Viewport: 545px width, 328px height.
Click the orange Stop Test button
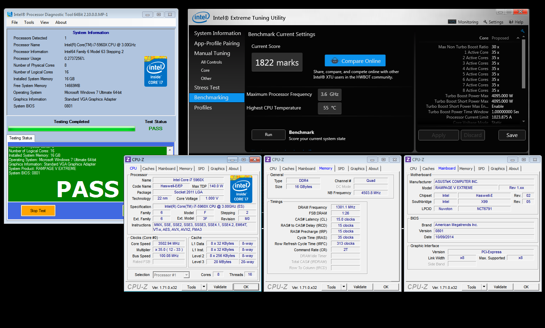pyautogui.click(x=38, y=211)
